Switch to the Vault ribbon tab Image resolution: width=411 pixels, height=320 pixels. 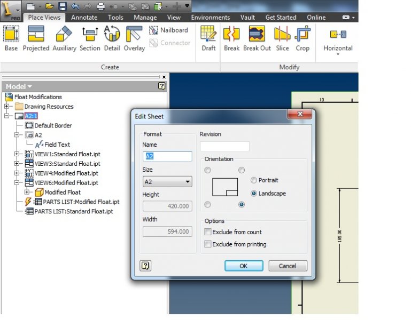point(247,18)
